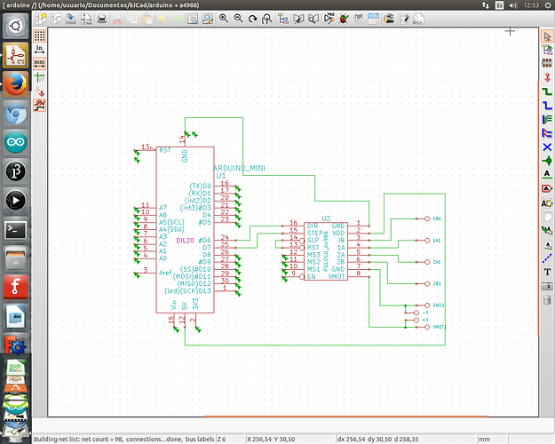The height and width of the screenshot is (444, 555).
Task: Select the hierarchical sheet tool
Action: tap(547, 217)
